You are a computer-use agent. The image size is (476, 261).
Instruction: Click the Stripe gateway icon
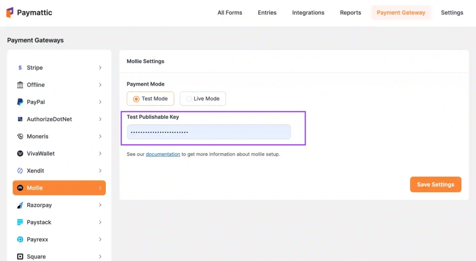pos(20,67)
